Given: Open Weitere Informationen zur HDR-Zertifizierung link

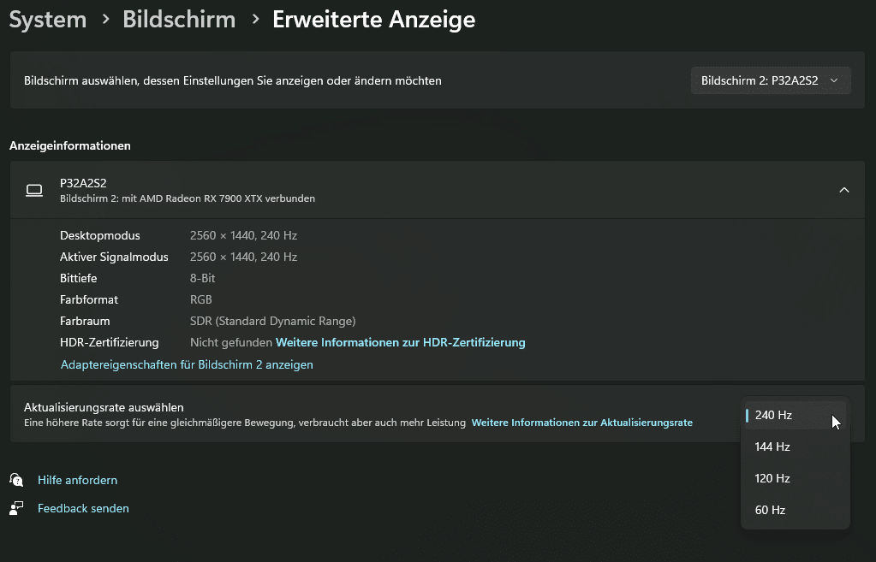Looking at the screenshot, I should click(400, 342).
